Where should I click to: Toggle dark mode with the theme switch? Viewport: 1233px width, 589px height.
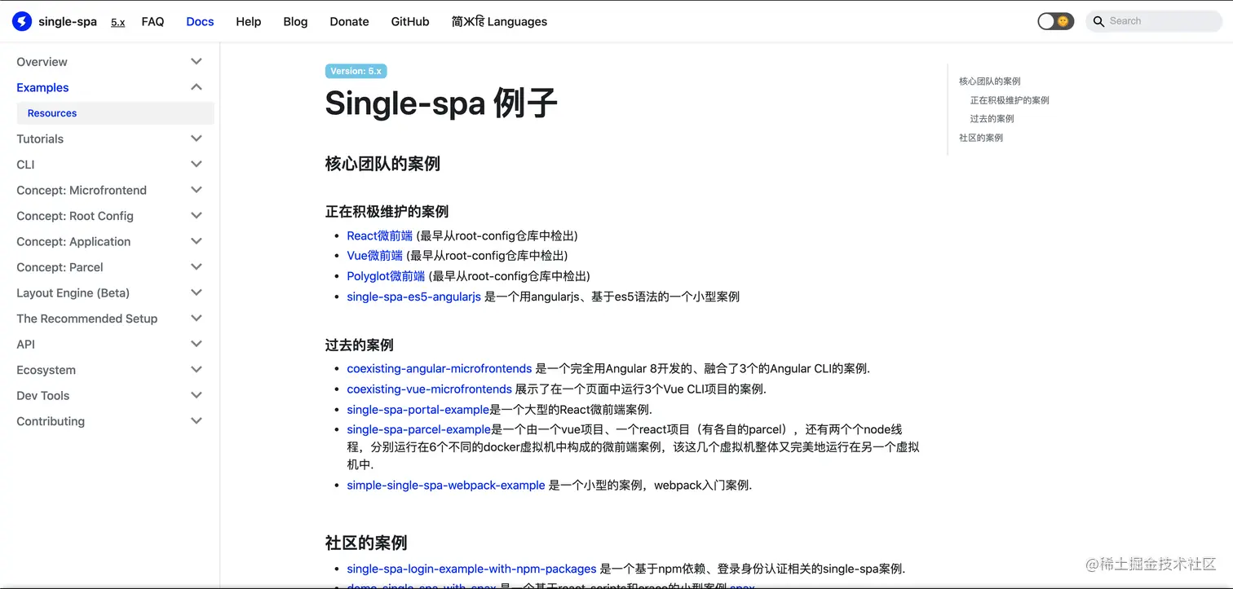click(1055, 20)
